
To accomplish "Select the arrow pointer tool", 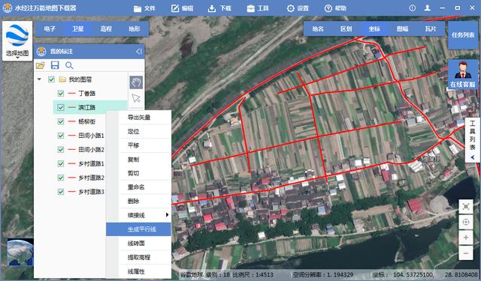I will tap(136, 98).
